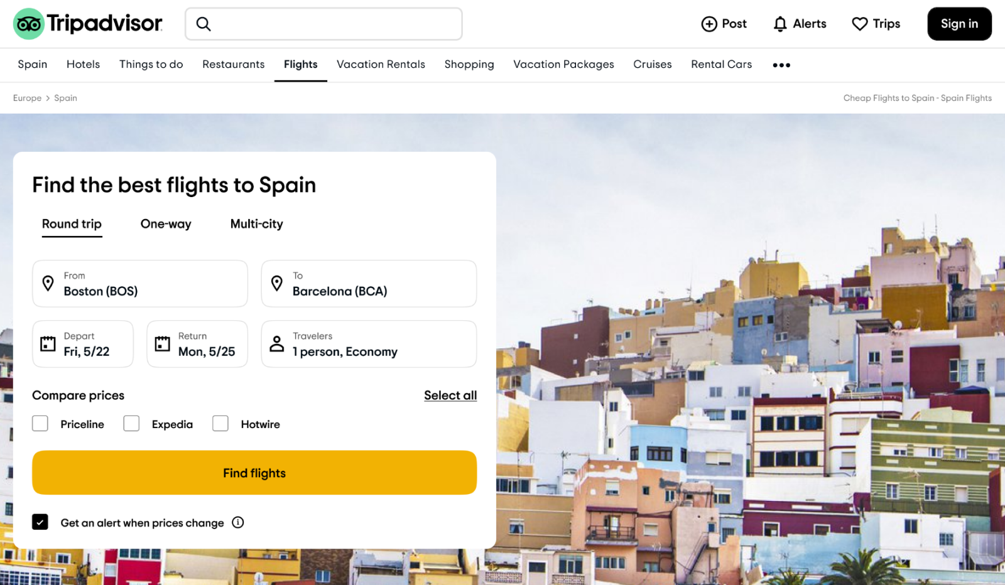
Task: Open Trips via the heart icon
Action: 859,24
